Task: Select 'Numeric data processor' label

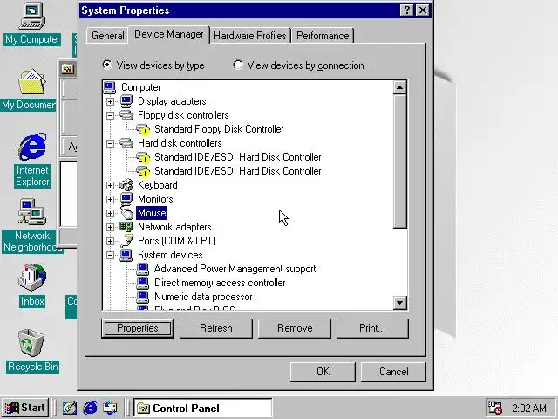Action: click(x=203, y=297)
